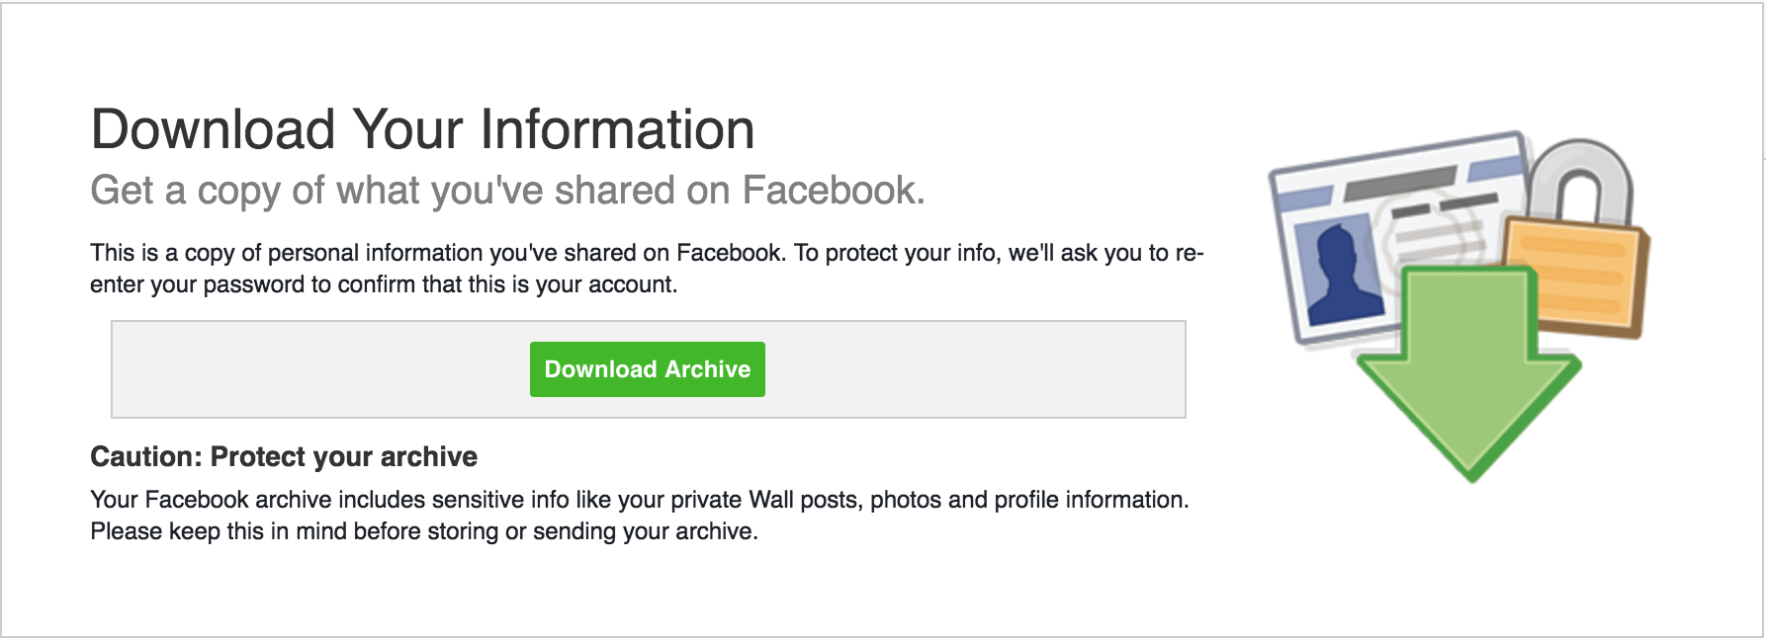1766x638 pixels.
Task: Click the "Get a copy" gray subheading
Action: (x=507, y=190)
